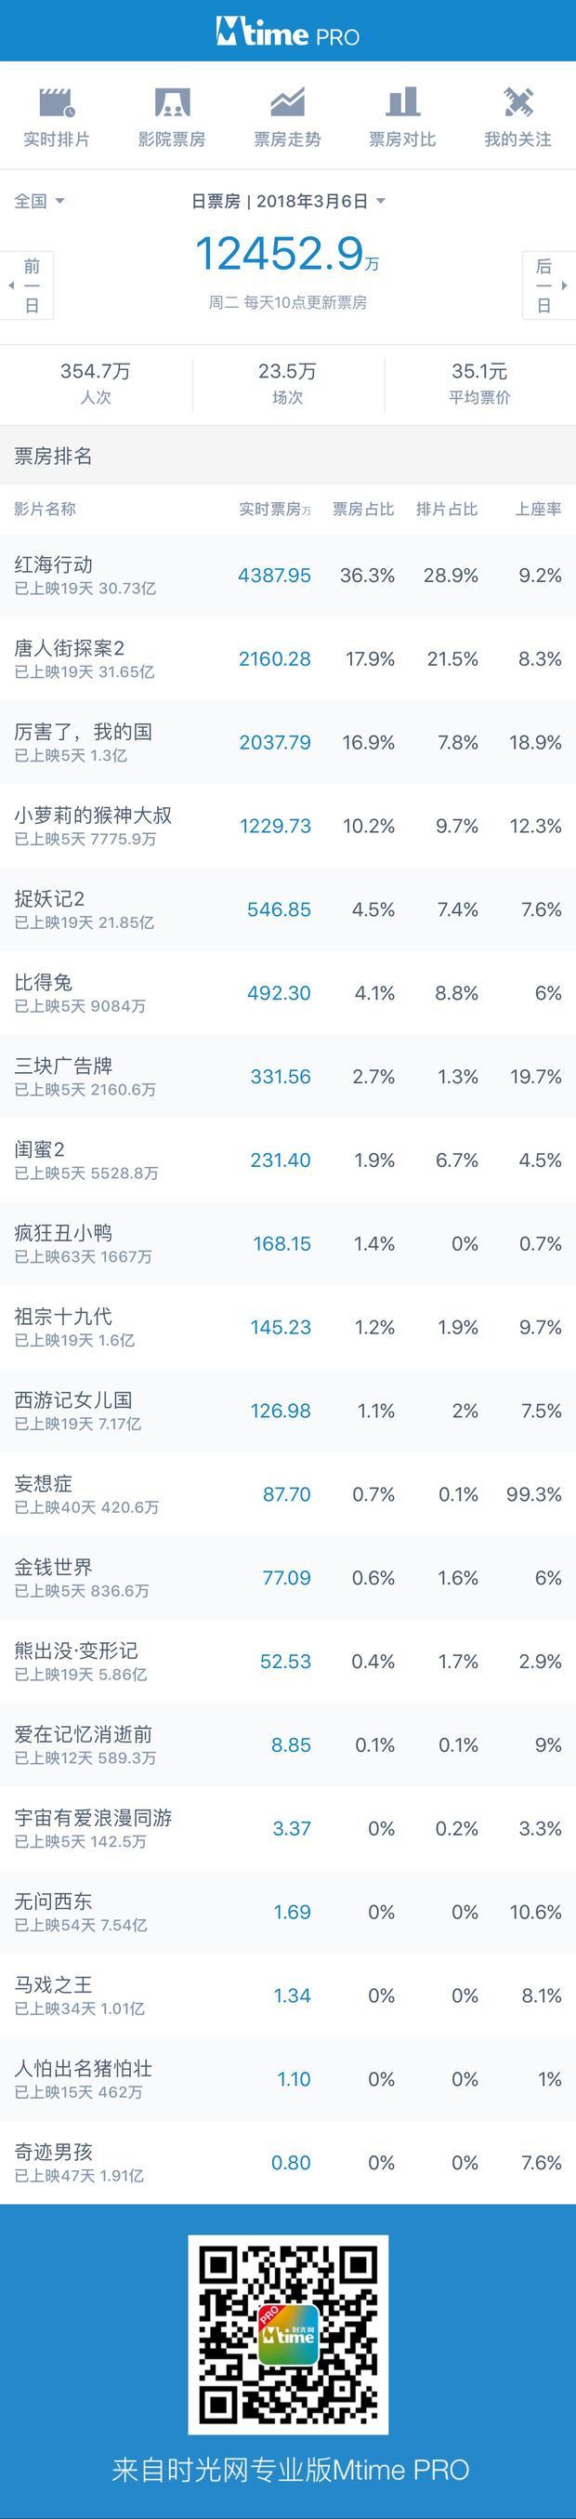Open the 无问西东 entry

288,1912
